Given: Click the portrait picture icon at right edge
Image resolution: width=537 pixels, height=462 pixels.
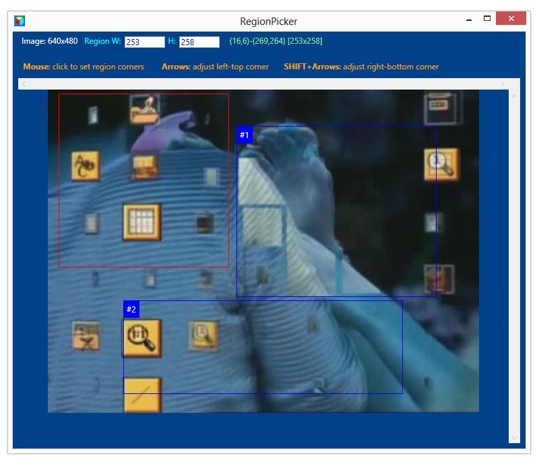Looking at the screenshot, I should [x=439, y=279].
